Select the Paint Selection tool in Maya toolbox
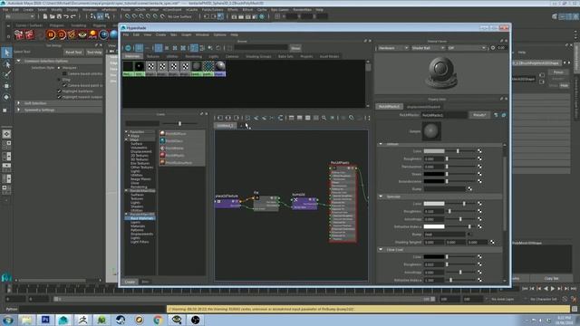The width and height of the screenshot is (580, 326). coord(6,75)
